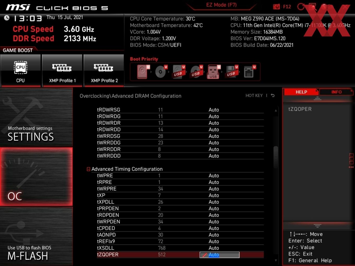Screen dimensions: 355x266
Task: Open M-FLASH to flash BIOS from USB
Action: coord(36,236)
